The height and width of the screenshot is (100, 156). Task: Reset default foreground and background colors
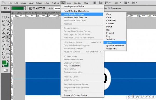coord(3,66)
